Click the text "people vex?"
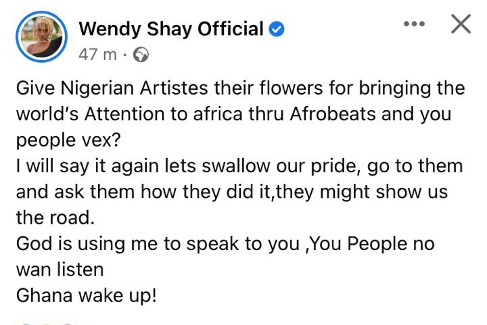 tap(68, 141)
